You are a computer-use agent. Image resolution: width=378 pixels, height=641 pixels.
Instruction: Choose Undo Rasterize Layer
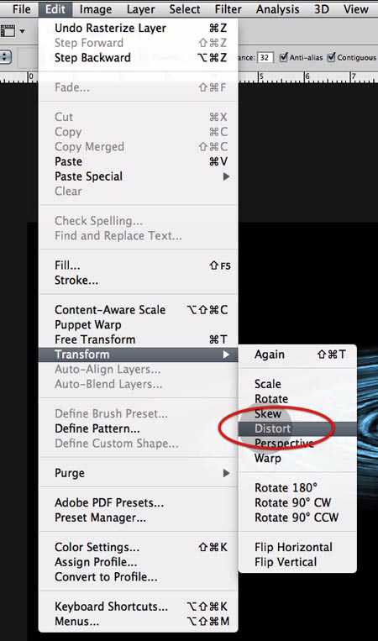138,28
